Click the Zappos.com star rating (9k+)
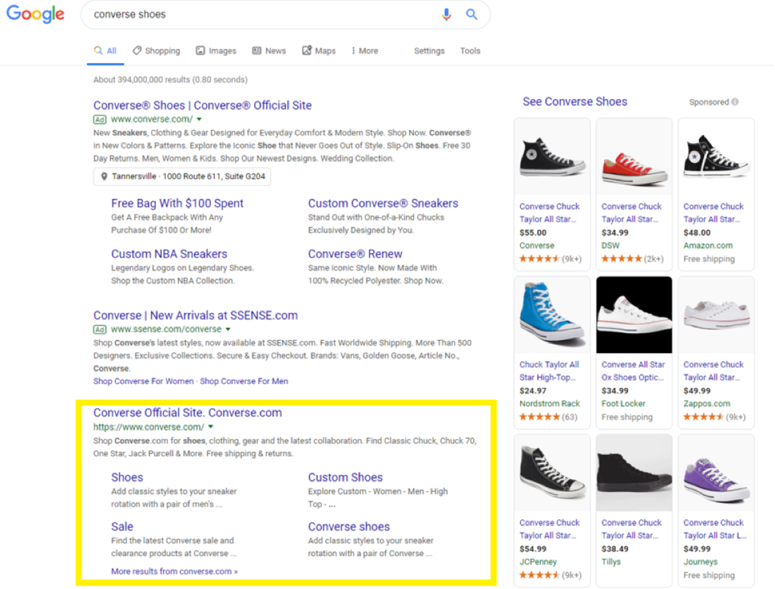This screenshot has height=589, width=775. point(714,417)
